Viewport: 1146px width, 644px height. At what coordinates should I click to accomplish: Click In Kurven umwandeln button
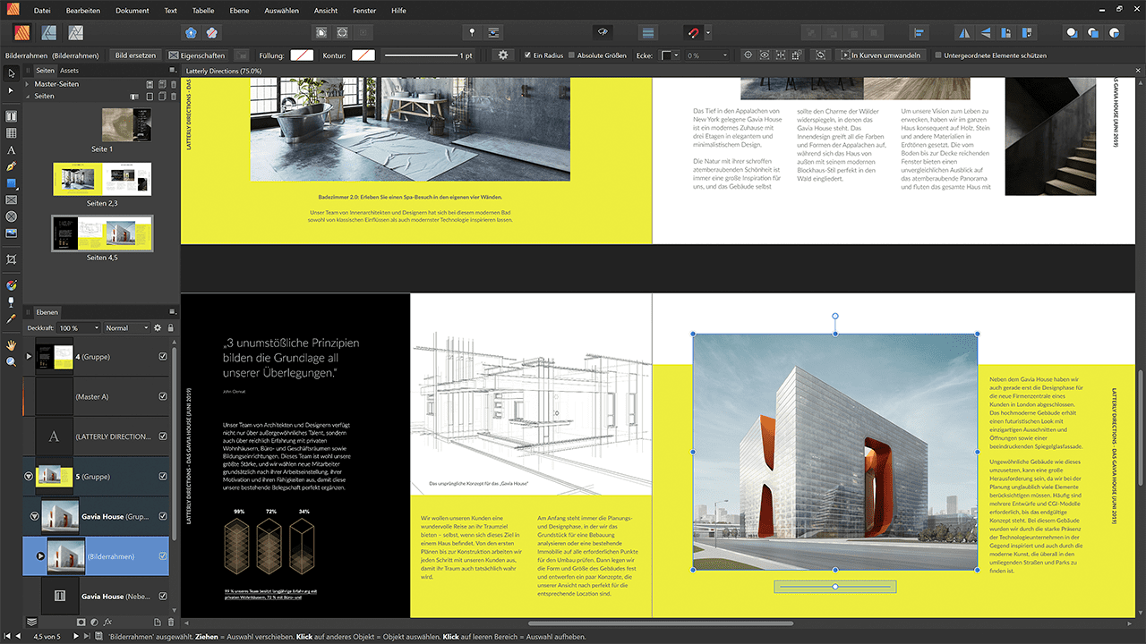click(879, 55)
